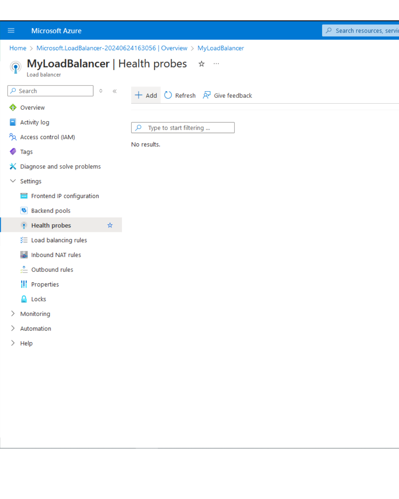Focus the Type to start filtering box

pyautogui.click(x=183, y=128)
